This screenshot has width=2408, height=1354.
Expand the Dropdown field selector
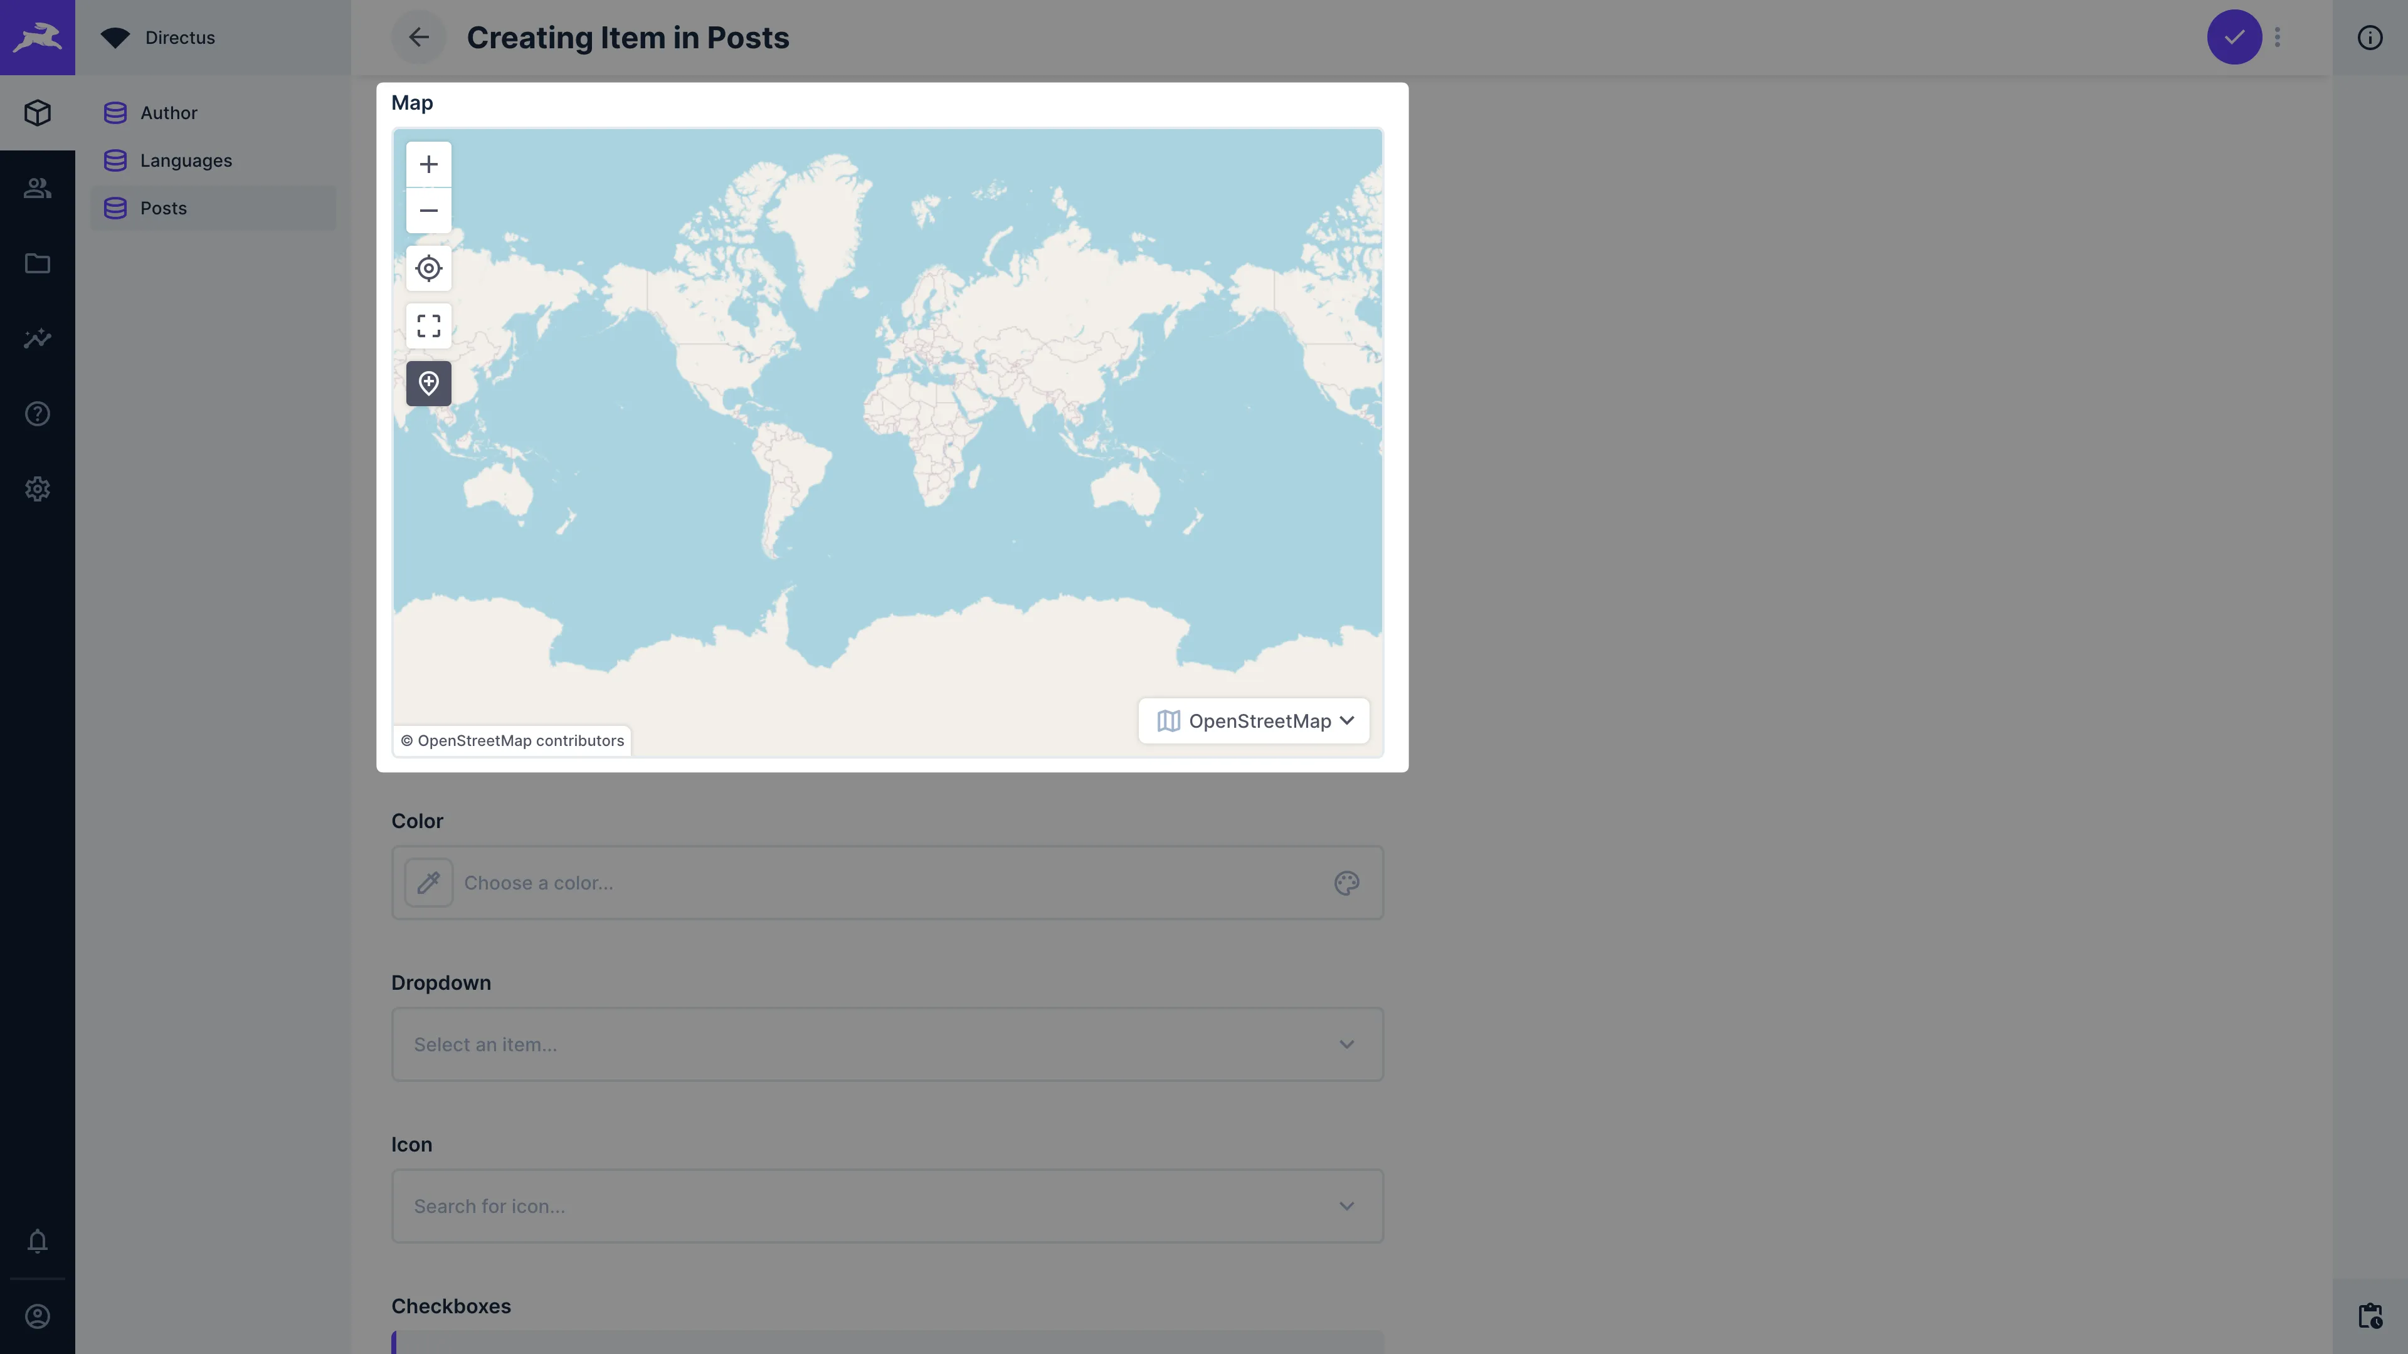coord(1348,1043)
